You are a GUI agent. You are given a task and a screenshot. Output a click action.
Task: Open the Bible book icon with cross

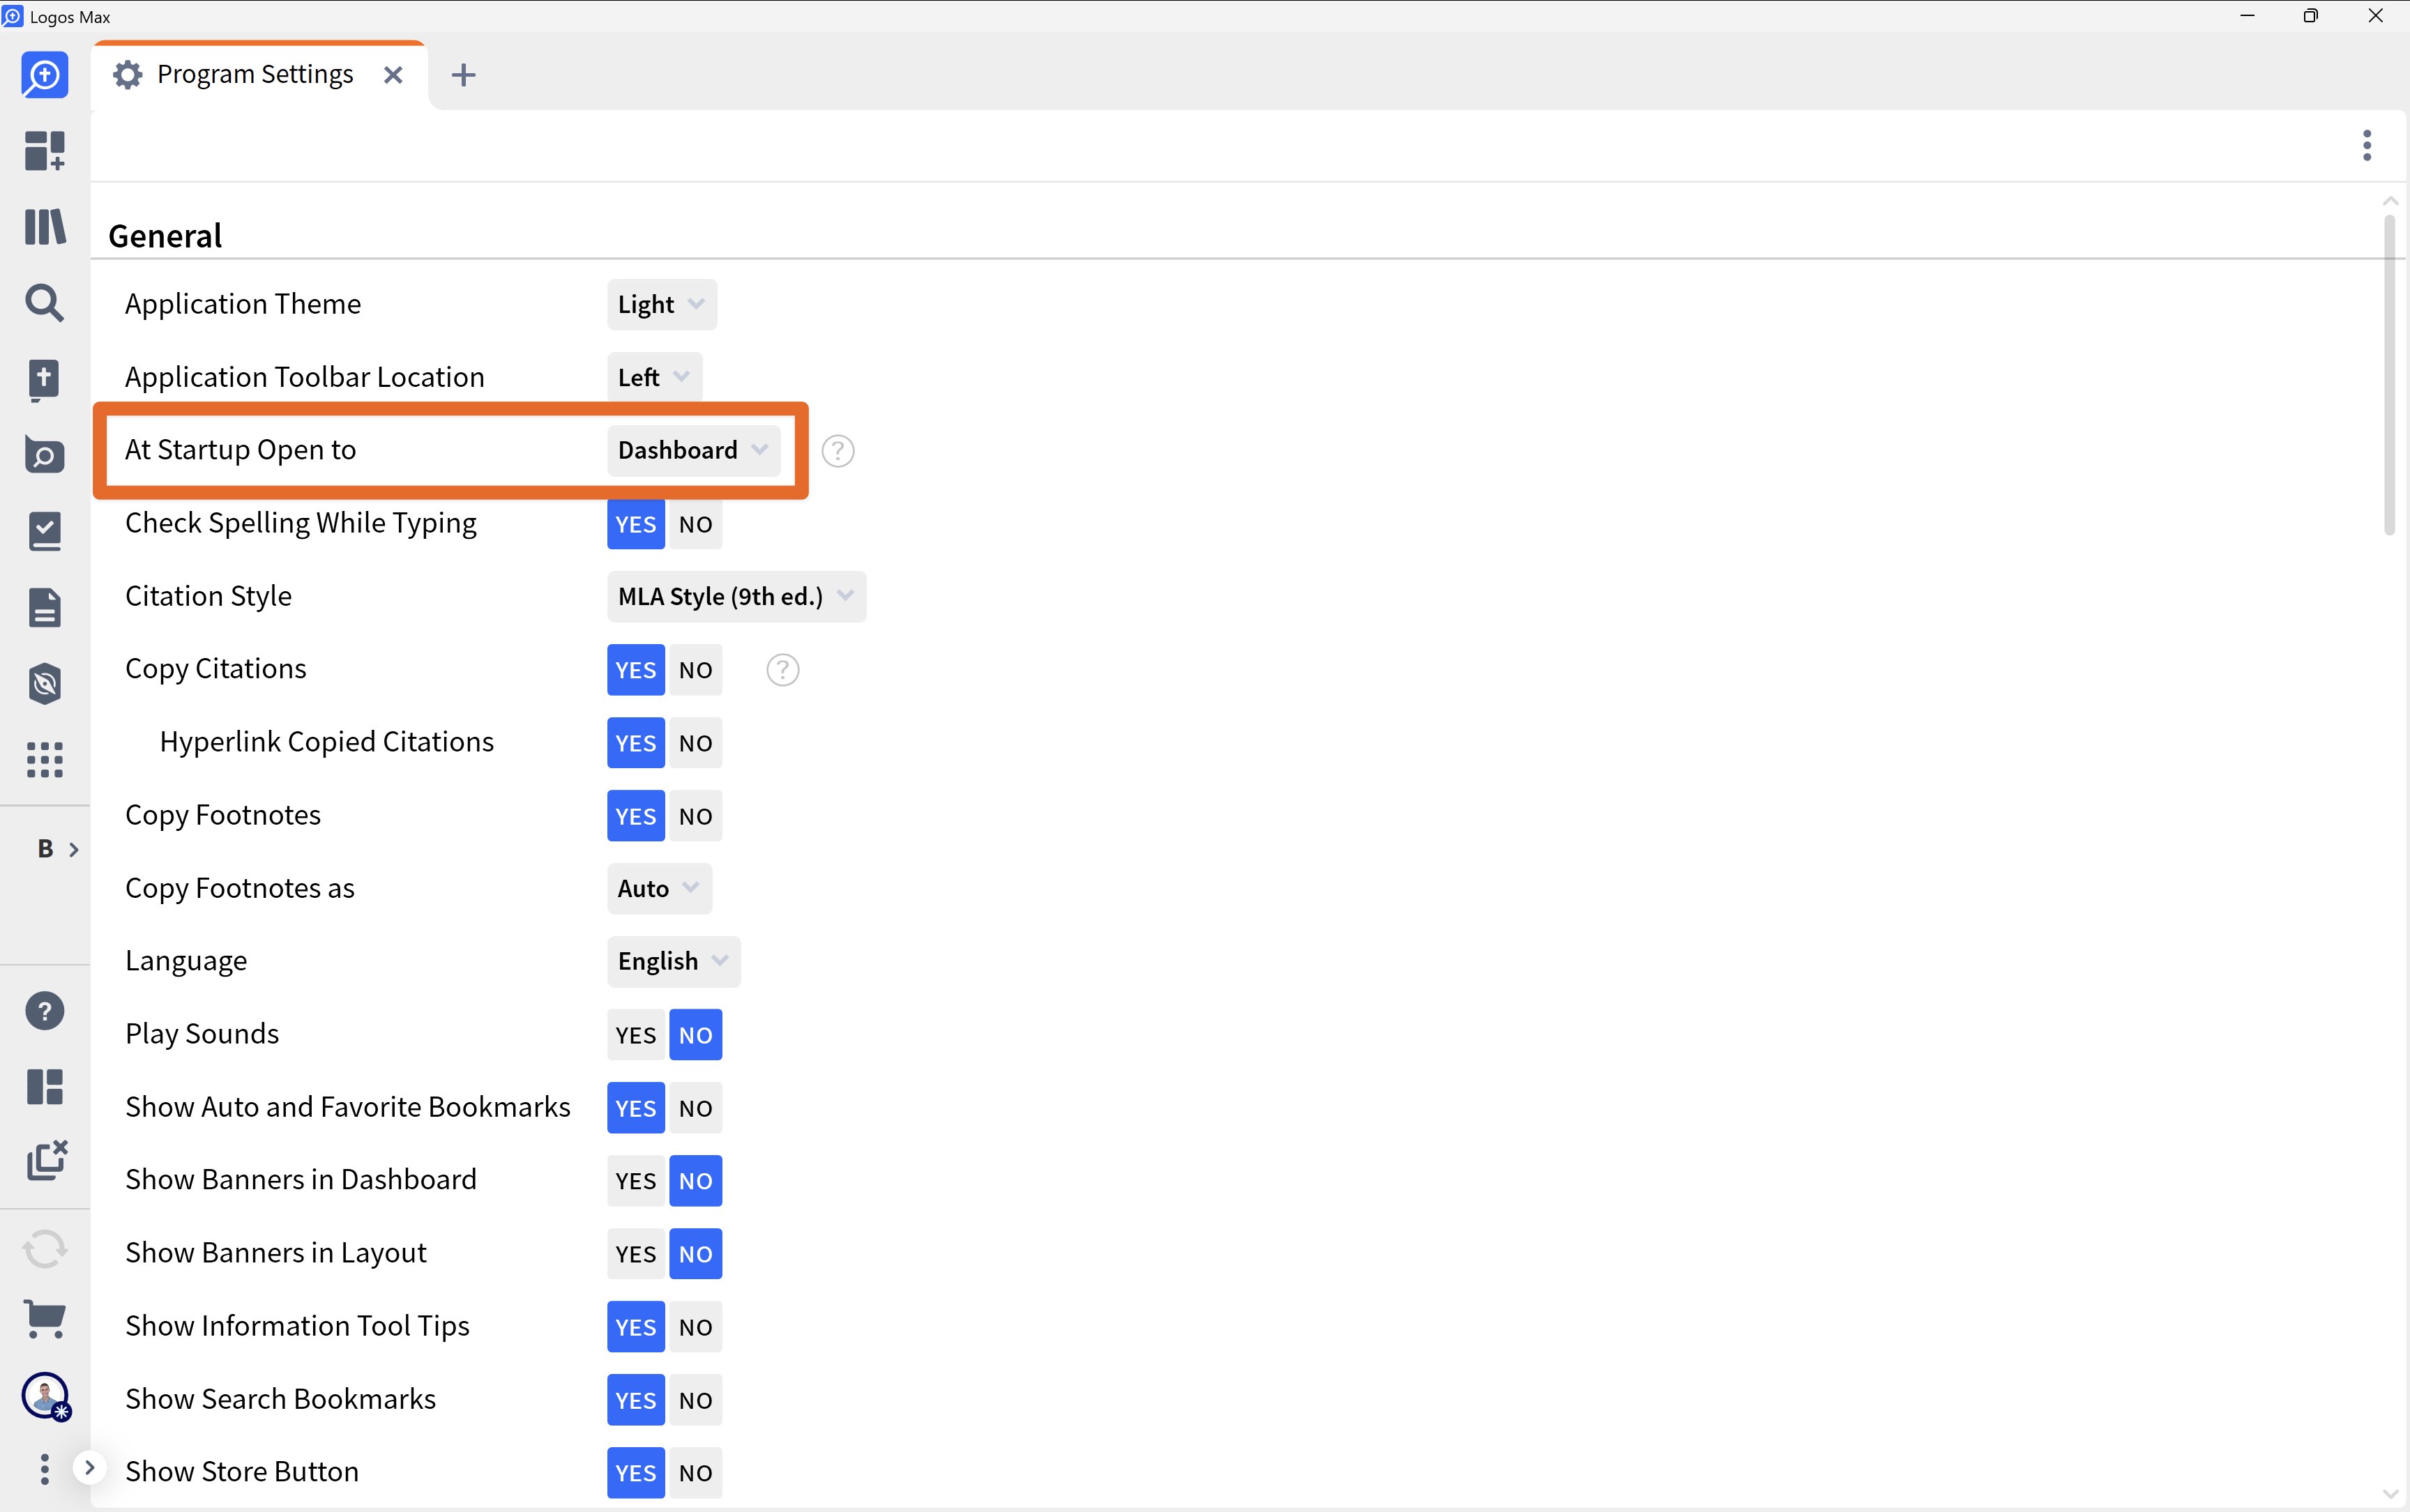[45, 380]
